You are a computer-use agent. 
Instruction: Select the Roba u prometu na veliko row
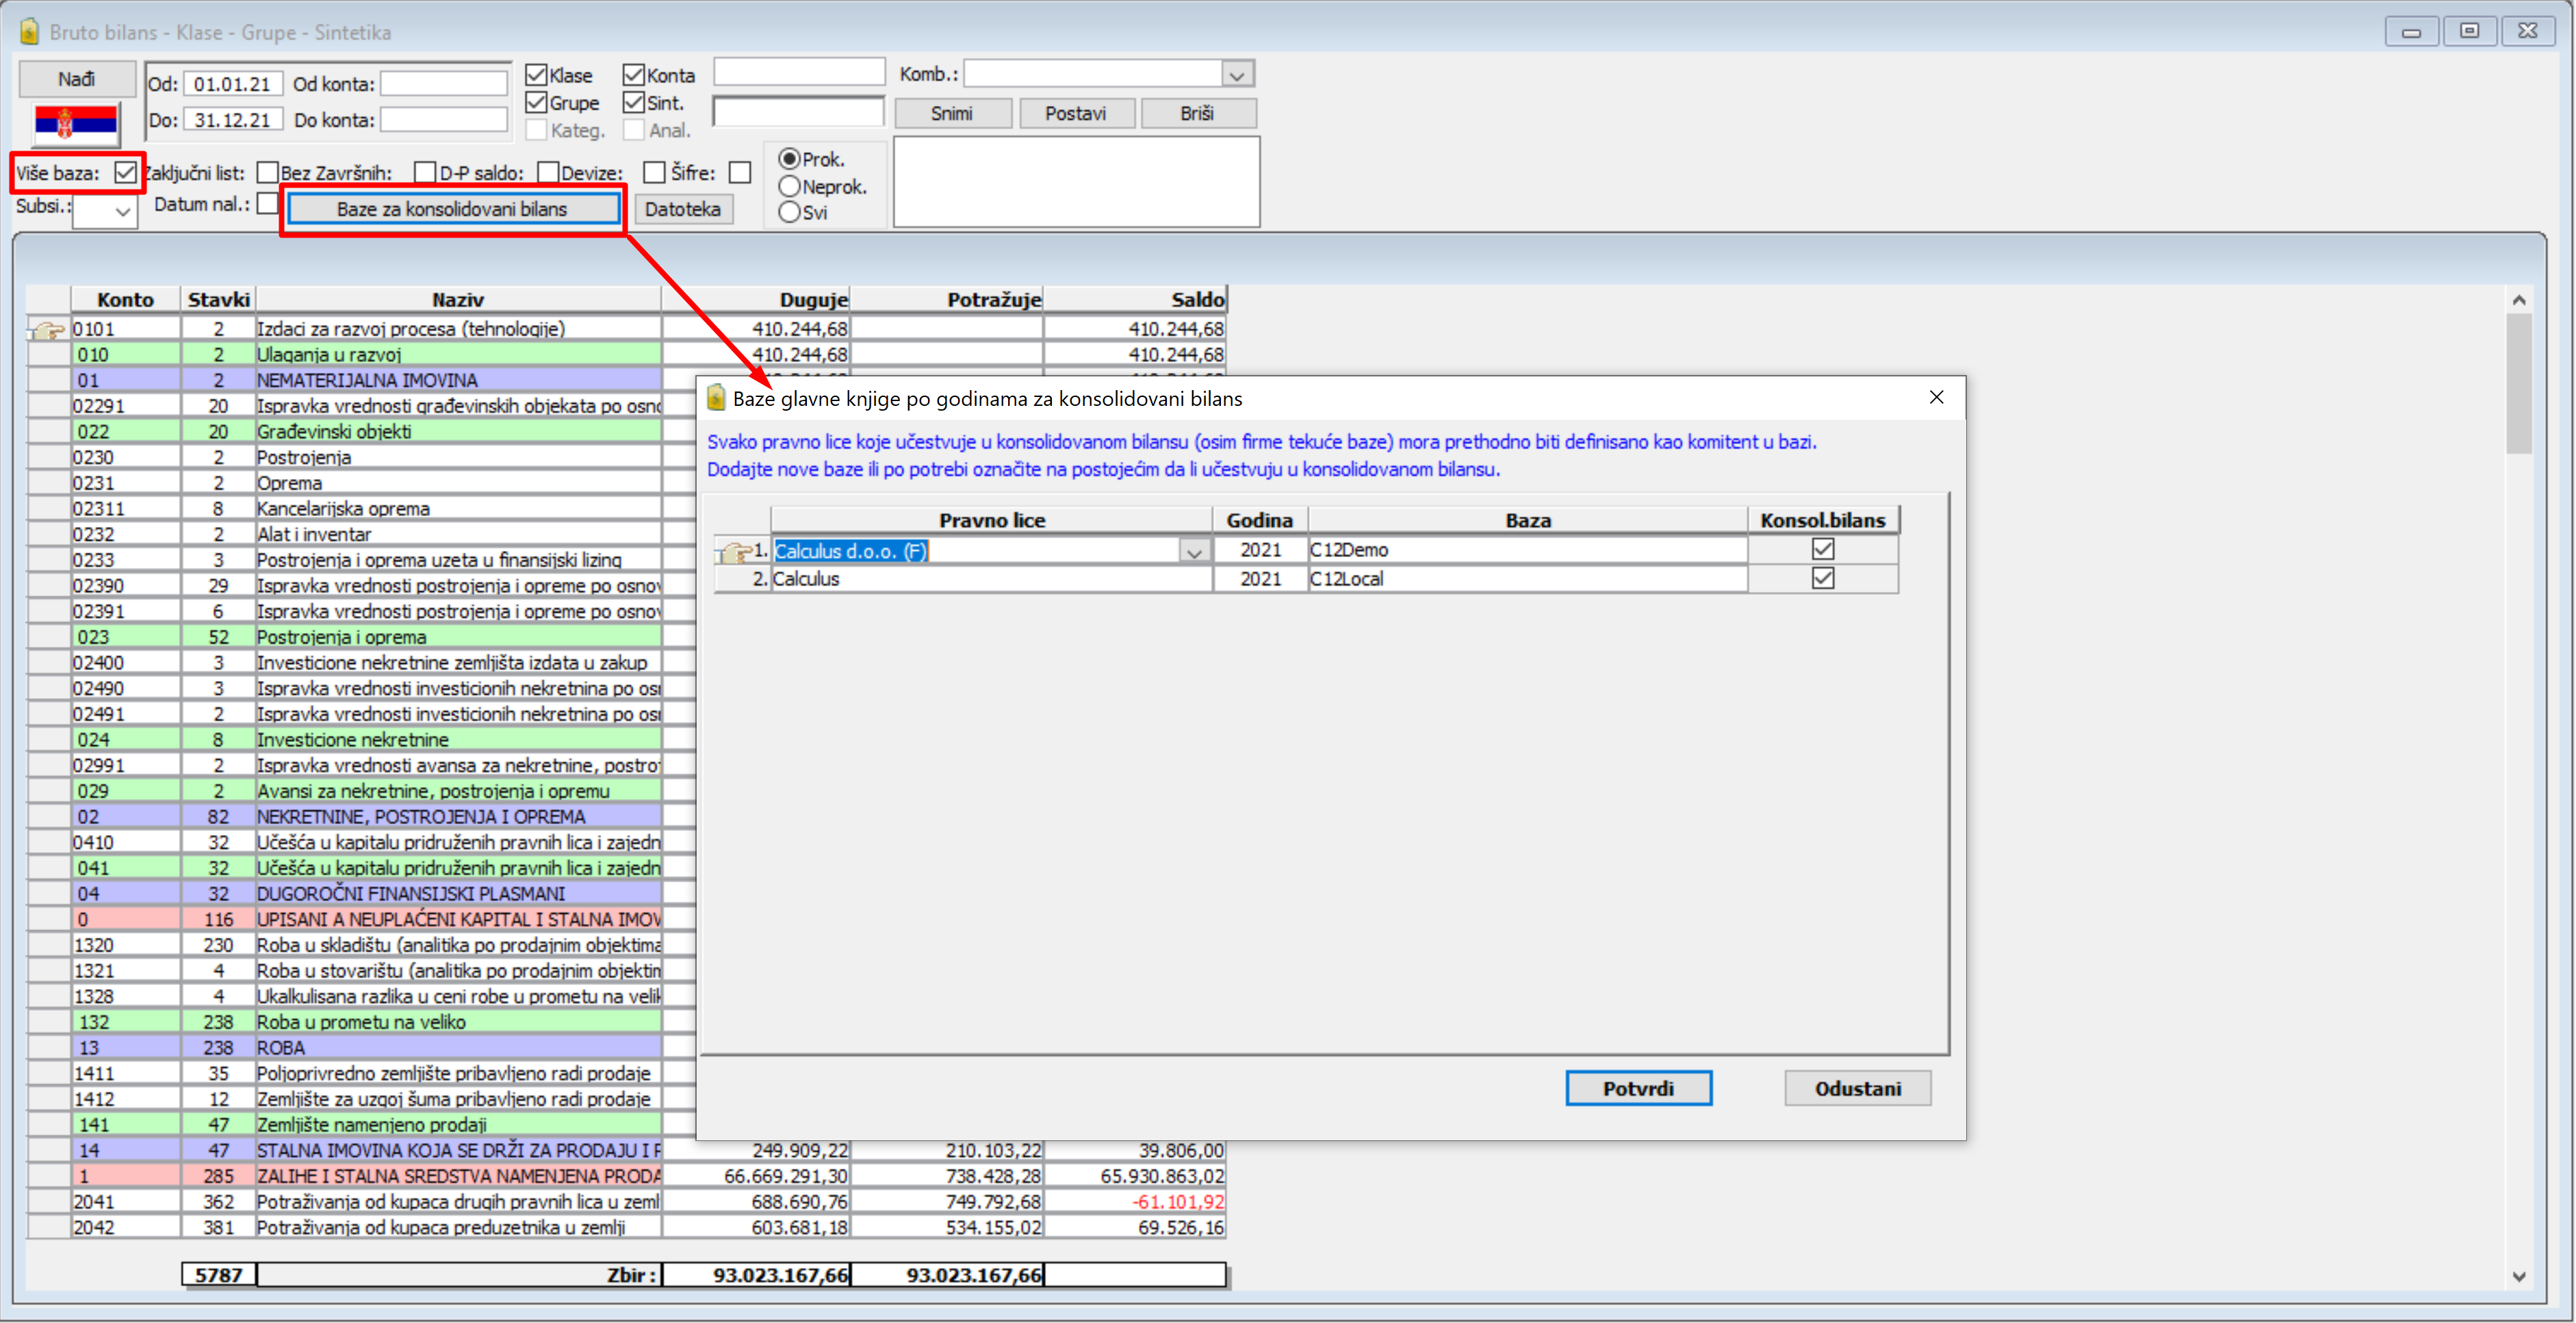coord(361,1022)
